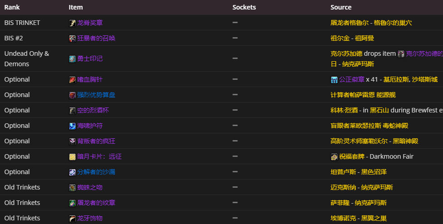The width and height of the screenshot is (443, 224).
Task: Follow the 埃博诺克 - 黑翼之巢 source link
Action: click(x=359, y=218)
